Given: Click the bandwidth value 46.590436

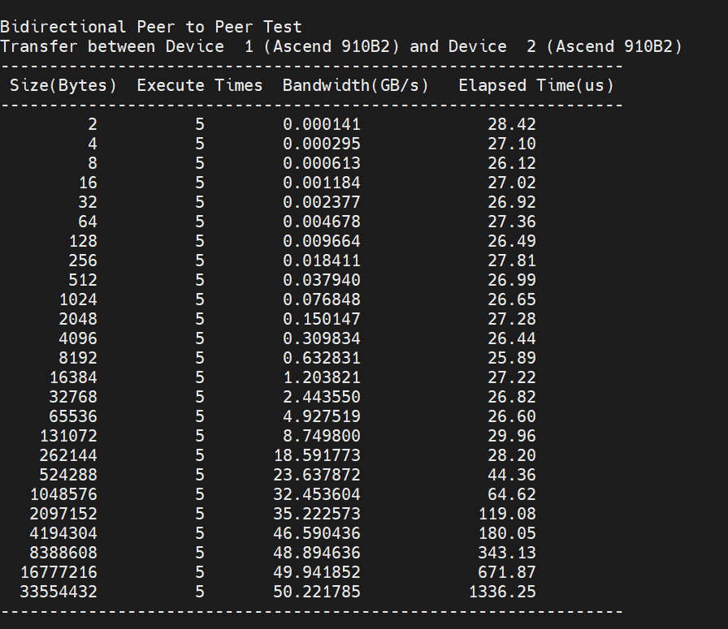Looking at the screenshot, I should (x=317, y=533).
